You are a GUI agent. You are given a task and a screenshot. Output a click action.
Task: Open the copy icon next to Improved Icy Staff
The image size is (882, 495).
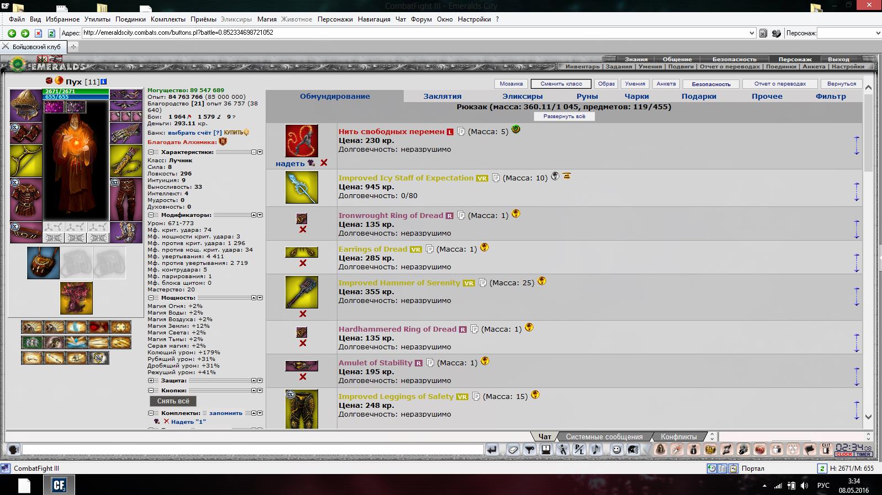coord(496,178)
